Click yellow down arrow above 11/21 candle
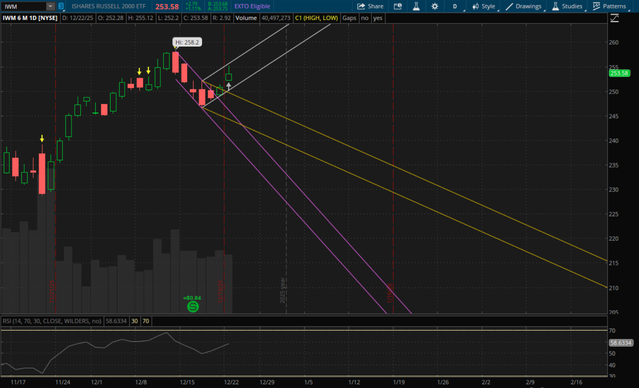This screenshot has height=388, width=639. click(x=42, y=139)
